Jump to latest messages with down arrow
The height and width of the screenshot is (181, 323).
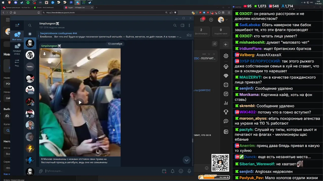coord(186,160)
